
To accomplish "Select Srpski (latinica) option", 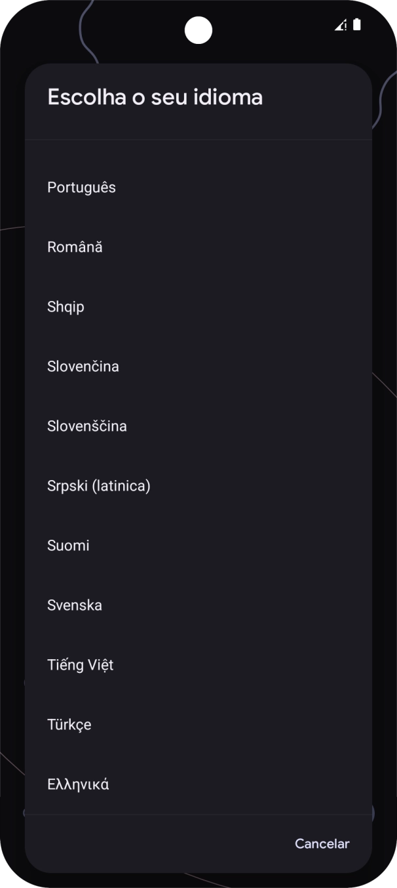I will 99,486.
